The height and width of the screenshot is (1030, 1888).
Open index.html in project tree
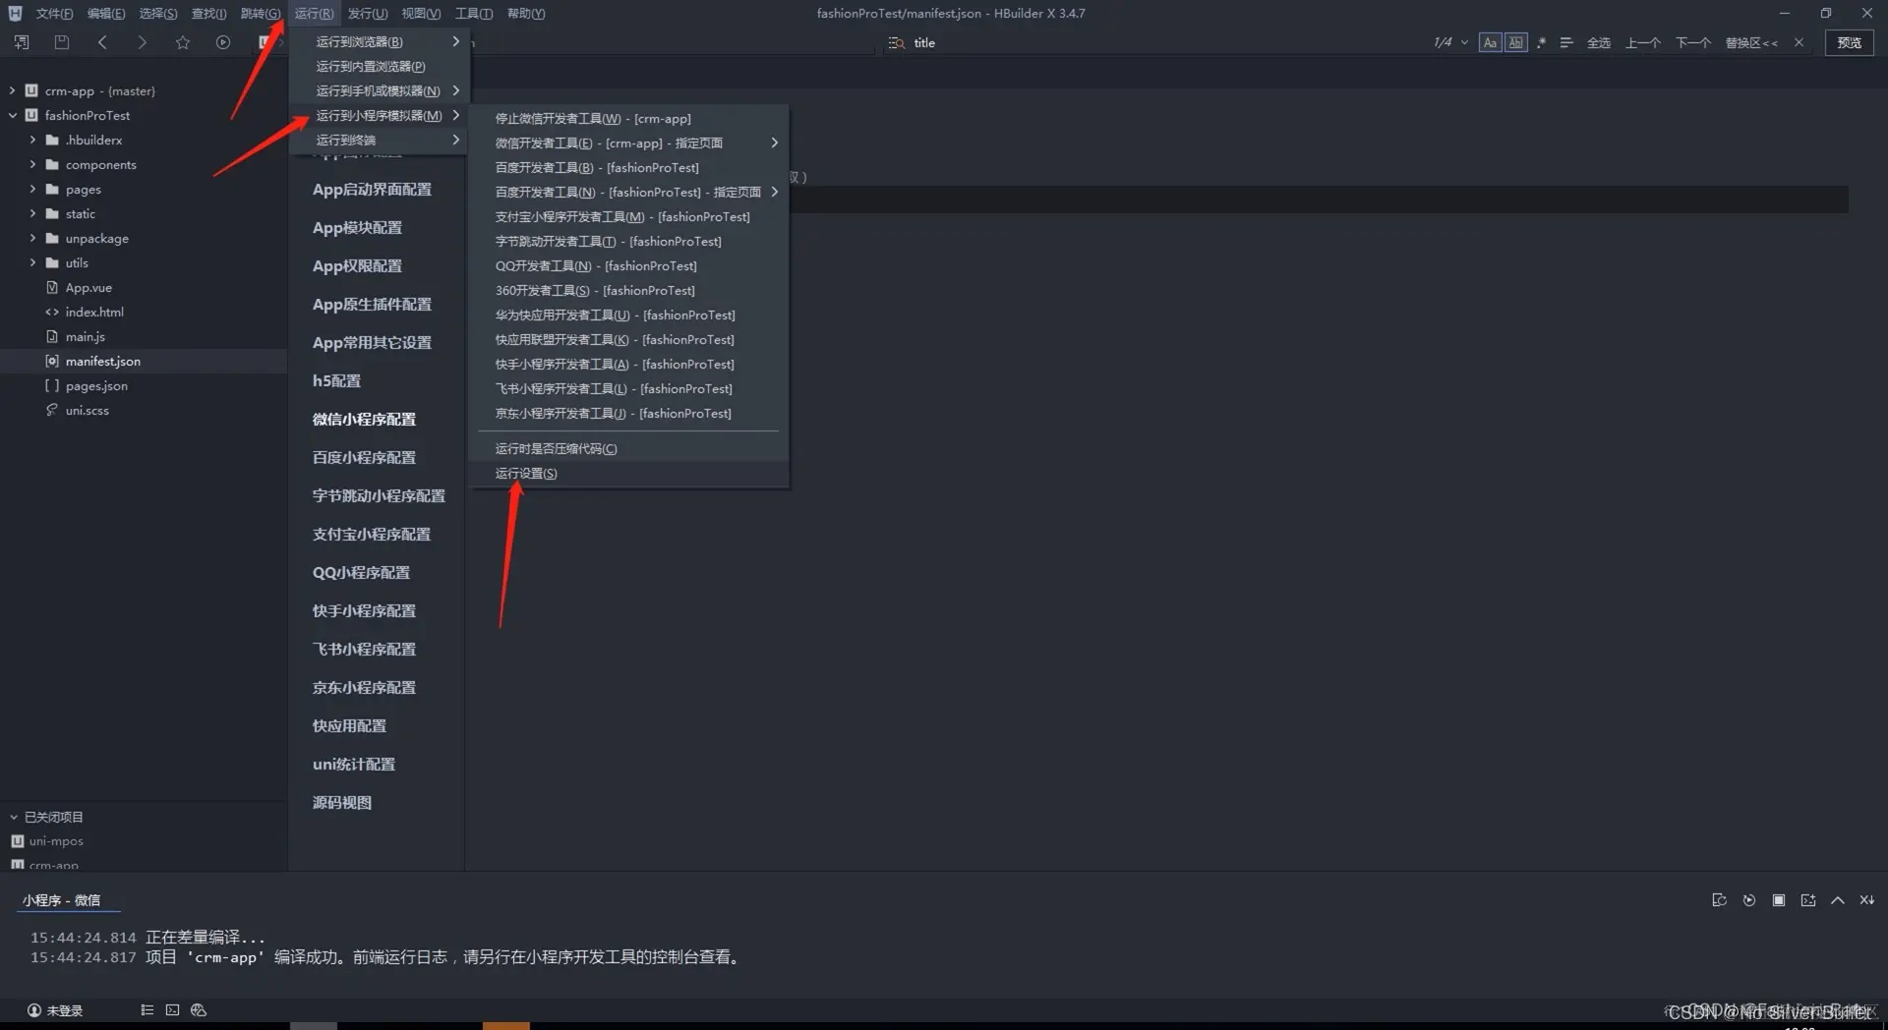(94, 312)
